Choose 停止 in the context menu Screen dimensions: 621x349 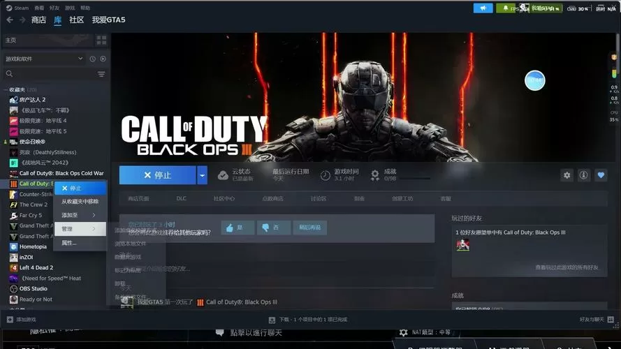pos(80,188)
